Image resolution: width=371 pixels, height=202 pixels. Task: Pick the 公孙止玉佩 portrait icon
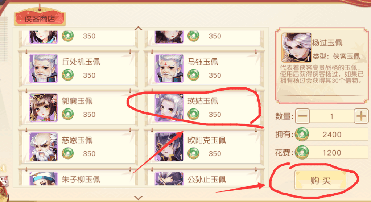(x=169, y=178)
